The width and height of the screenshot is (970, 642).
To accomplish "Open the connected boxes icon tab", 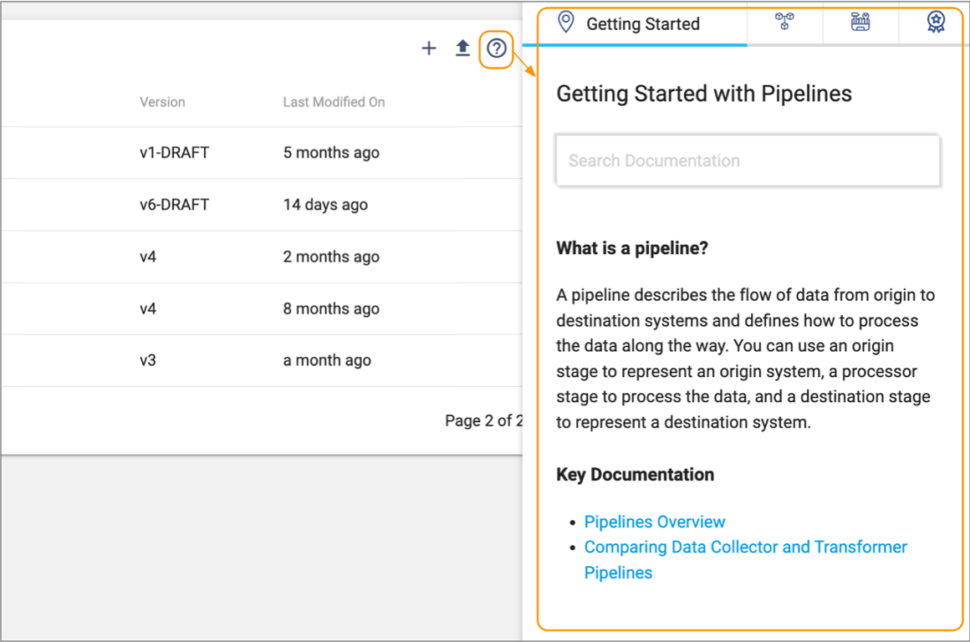I will point(784,23).
